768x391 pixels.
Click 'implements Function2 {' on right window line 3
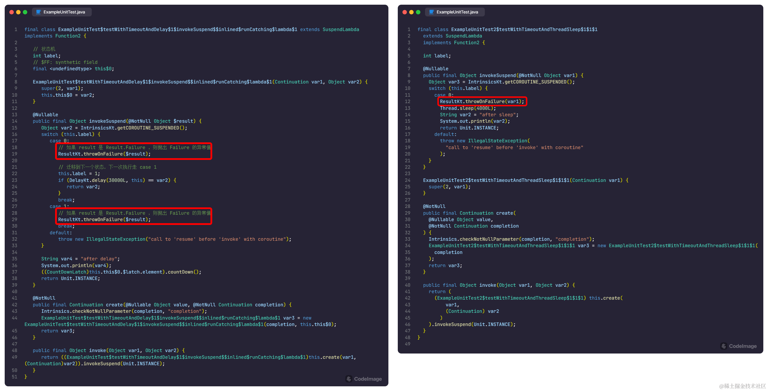tap(454, 42)
